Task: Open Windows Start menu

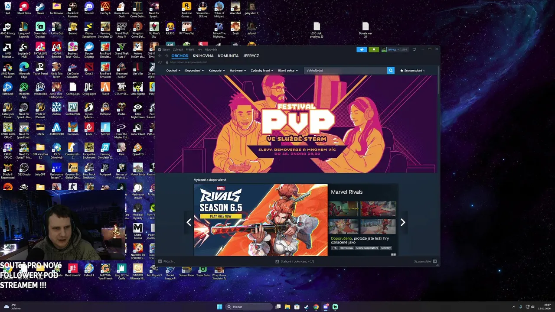Action: (x=219, y=307)
